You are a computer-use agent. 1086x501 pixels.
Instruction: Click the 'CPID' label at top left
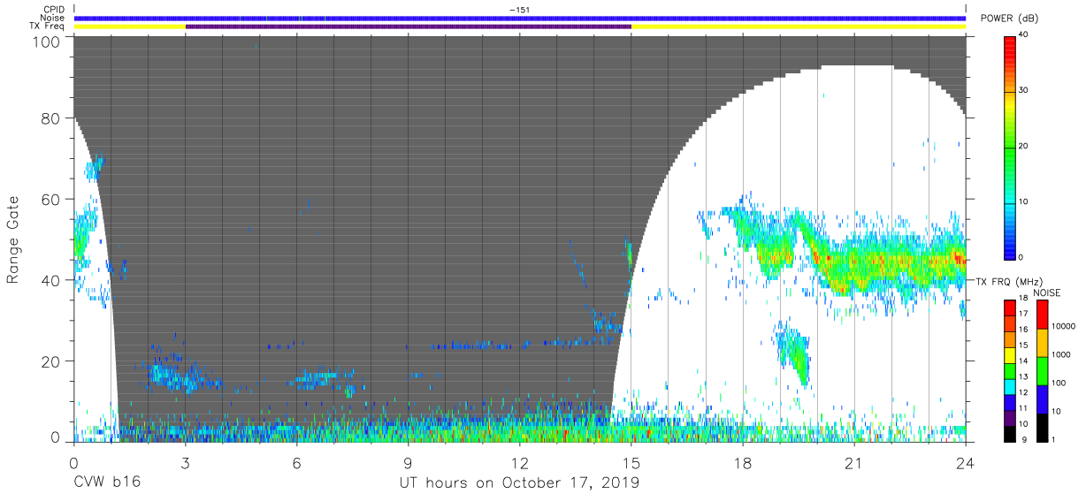point(54,10)
